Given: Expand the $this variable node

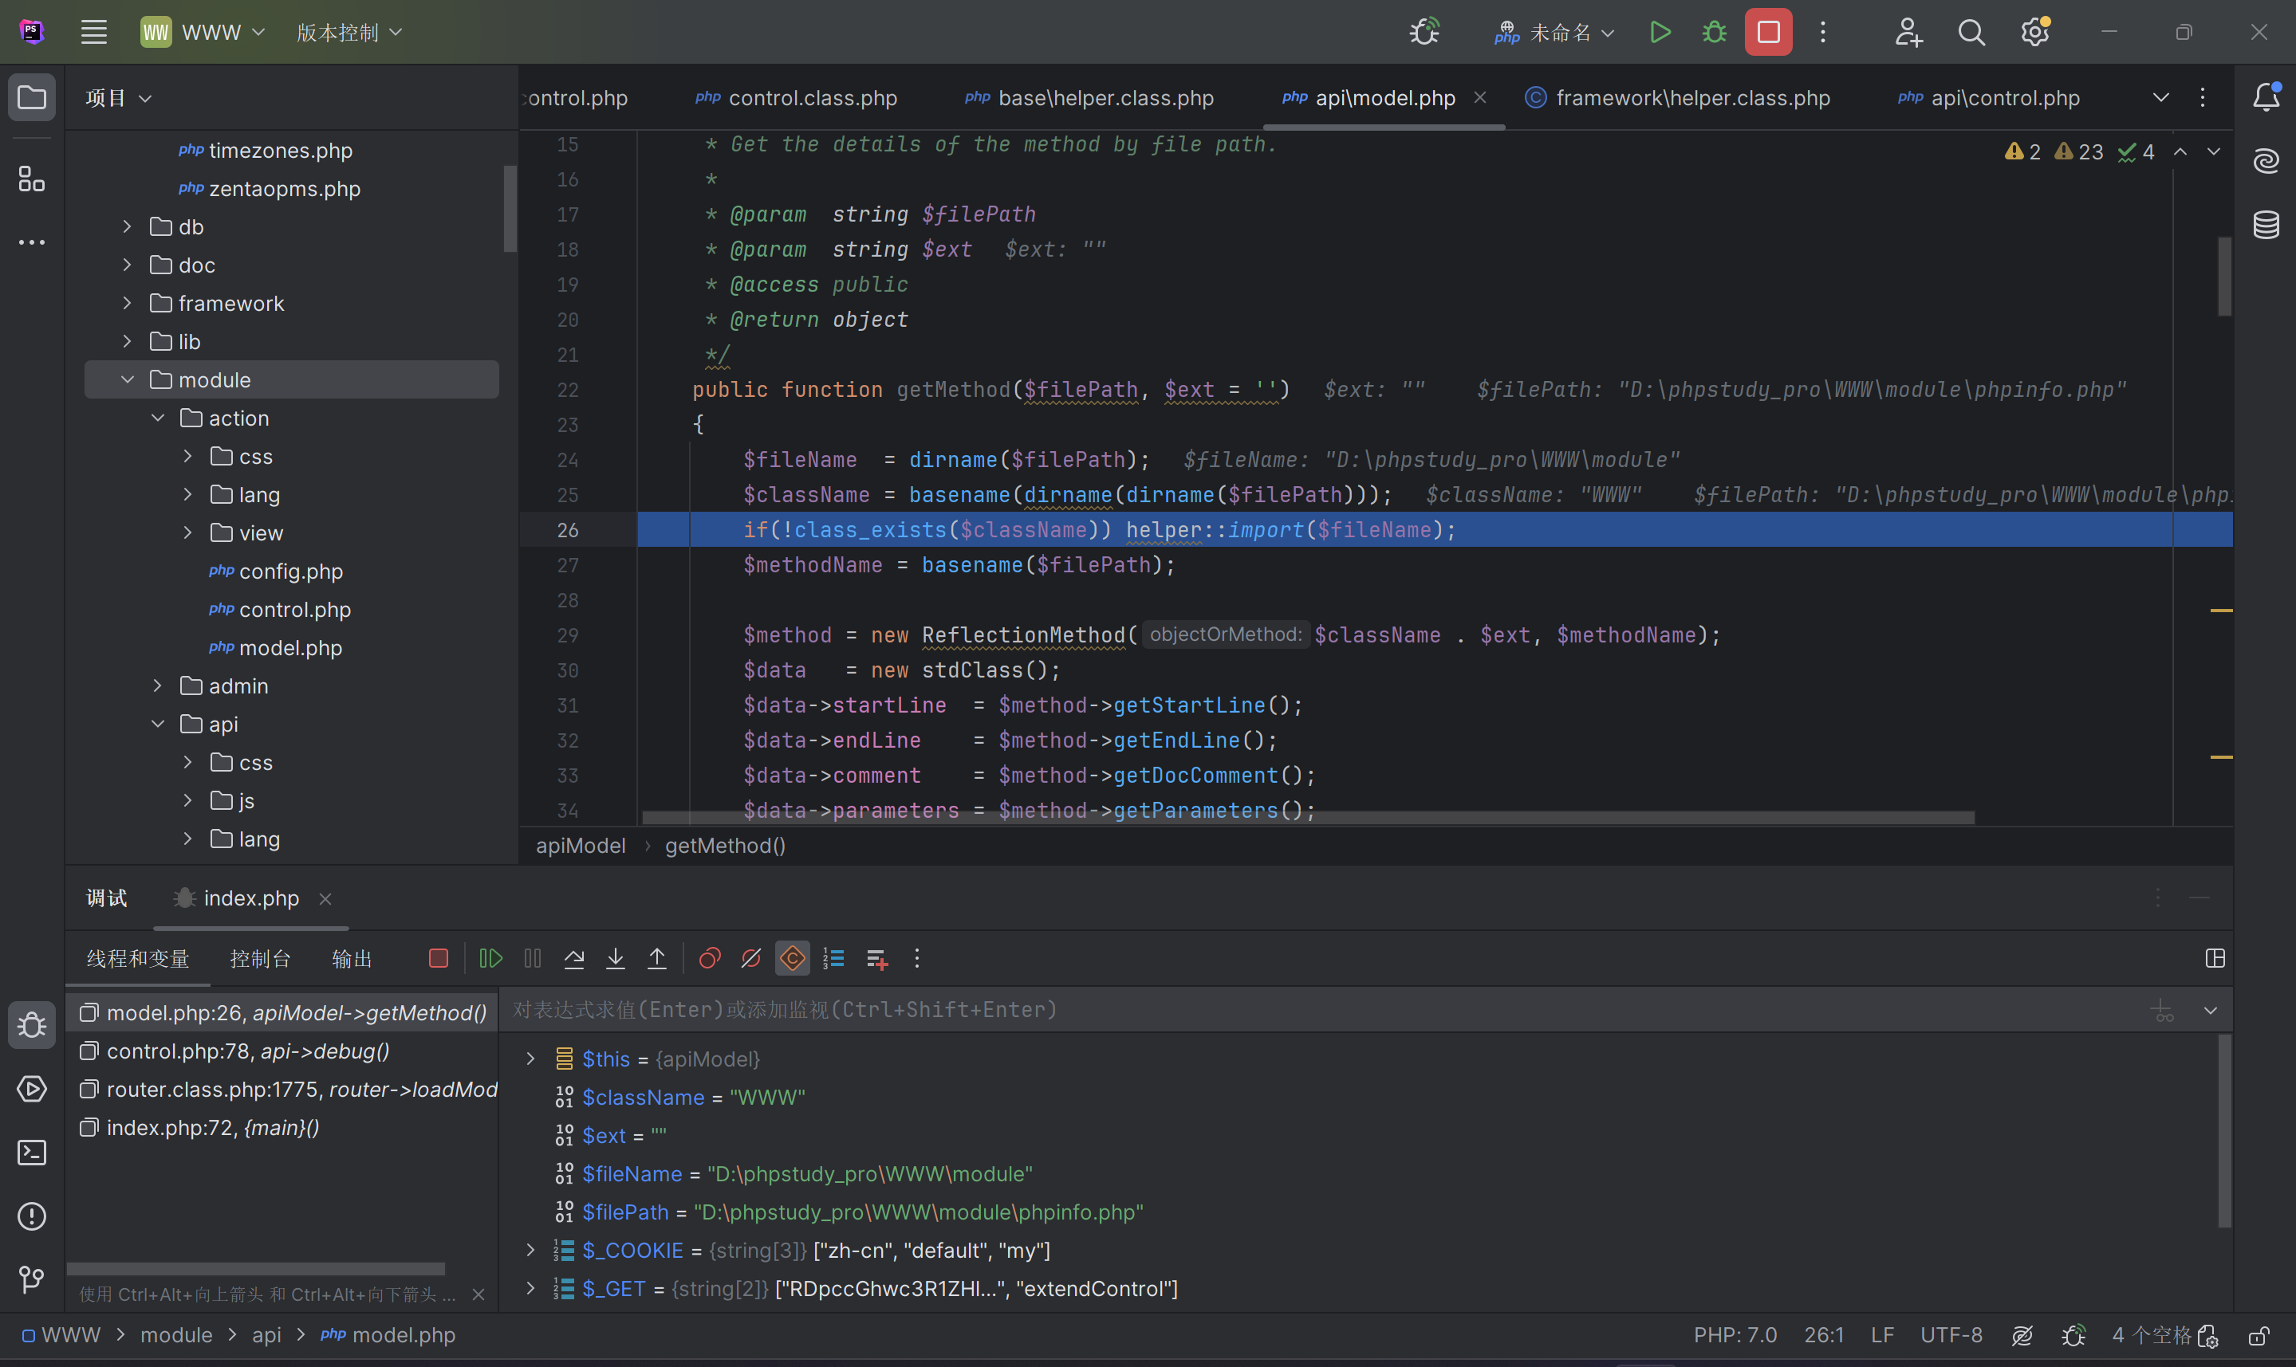Looking at the screenshot, I should 530,1059.
